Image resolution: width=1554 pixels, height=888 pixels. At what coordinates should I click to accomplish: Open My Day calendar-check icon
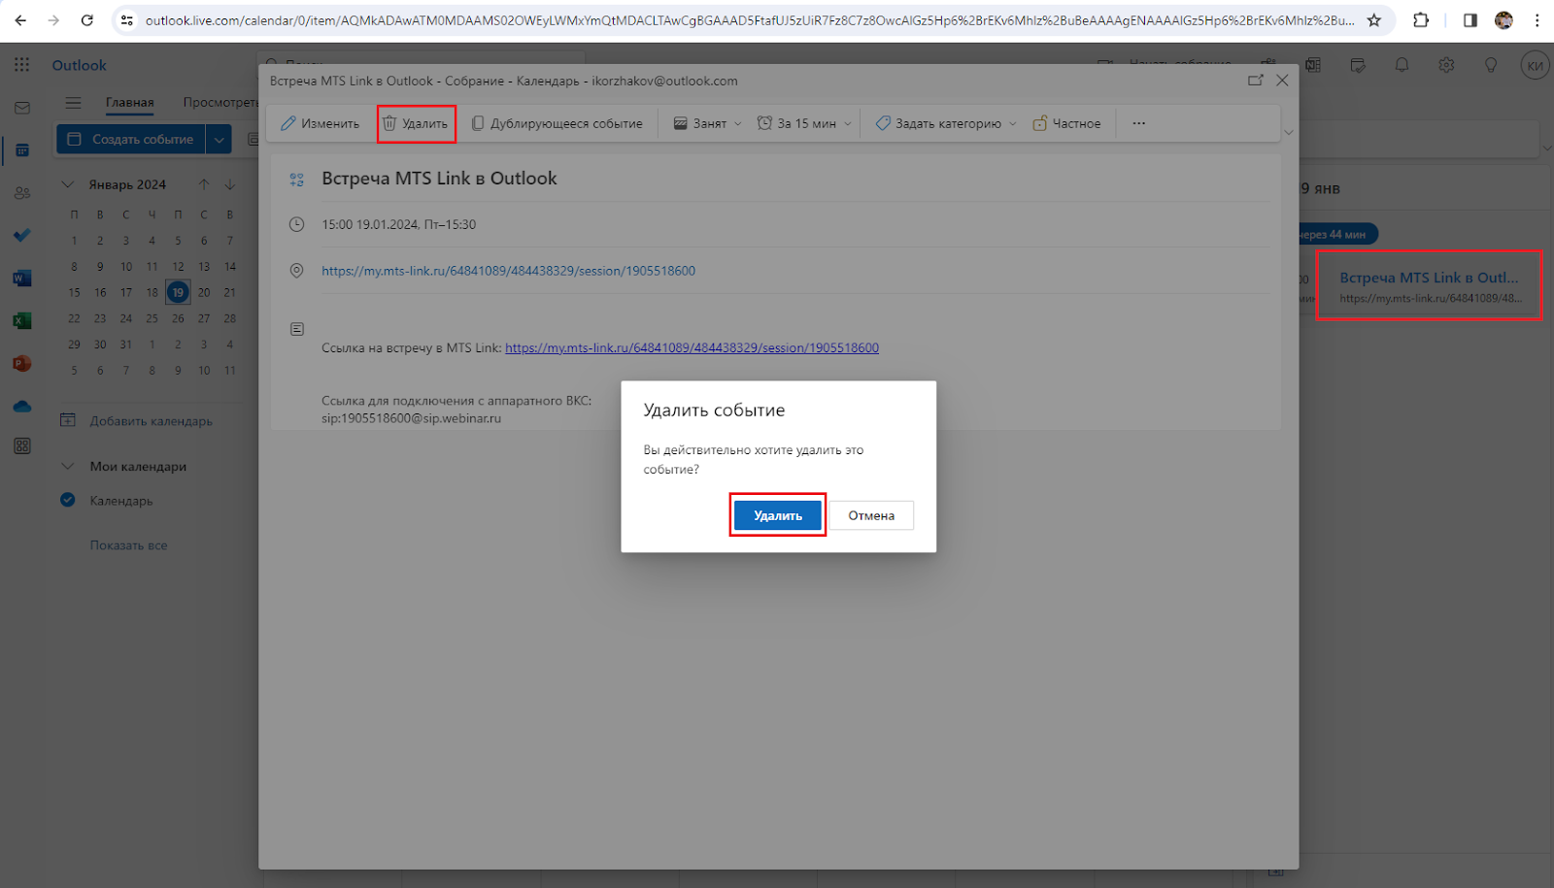tap(1358, 65)
